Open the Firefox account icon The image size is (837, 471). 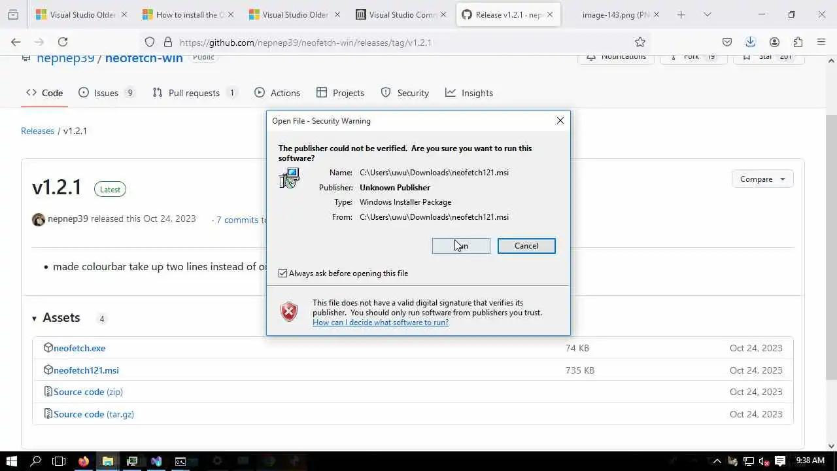[x=774, y=42]
